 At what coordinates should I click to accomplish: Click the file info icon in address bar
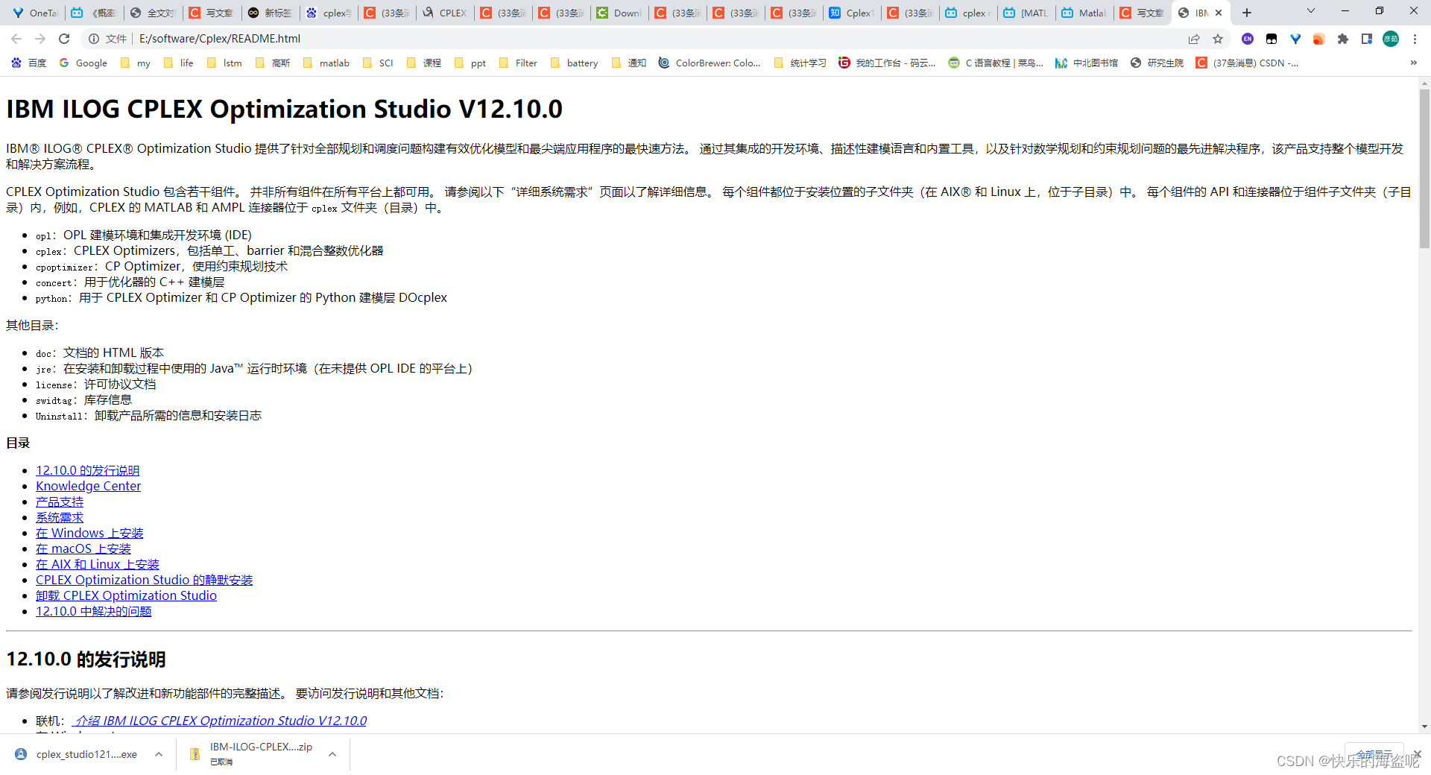coord(94,39)
